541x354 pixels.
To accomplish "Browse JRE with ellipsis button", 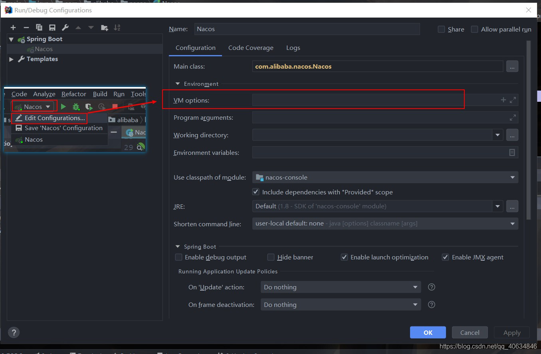I will (512, 206).
